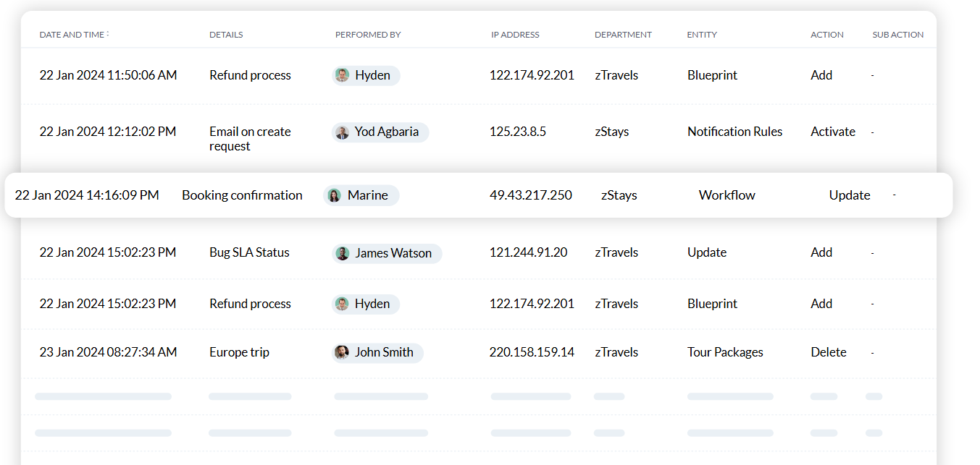Screen dimensions: 980x465
Task: Click the Department column header
Action: click(623, 35)
